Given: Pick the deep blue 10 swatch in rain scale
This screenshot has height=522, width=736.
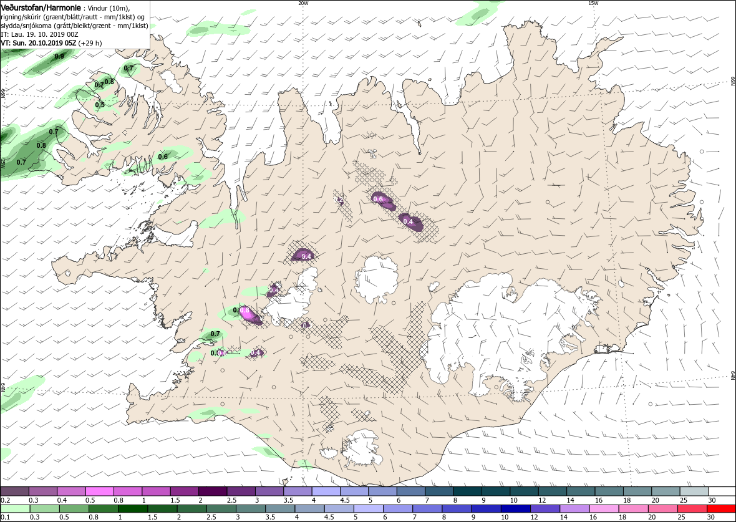Looking at the screenshot, I should (515, 509).
